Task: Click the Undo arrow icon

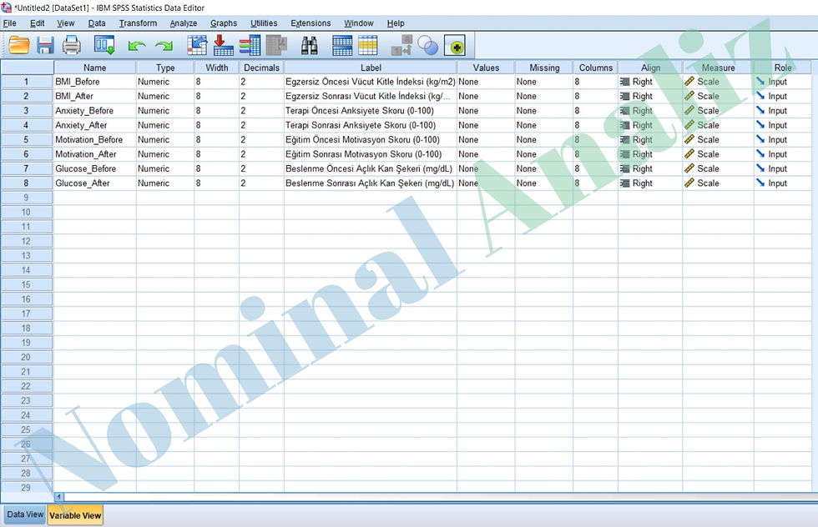Action: pos(137,46)
